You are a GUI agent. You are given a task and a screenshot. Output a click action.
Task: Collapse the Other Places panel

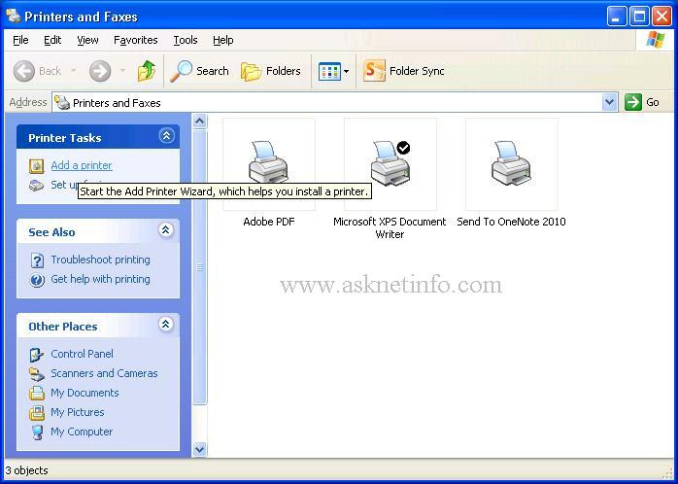pos(165,324)
